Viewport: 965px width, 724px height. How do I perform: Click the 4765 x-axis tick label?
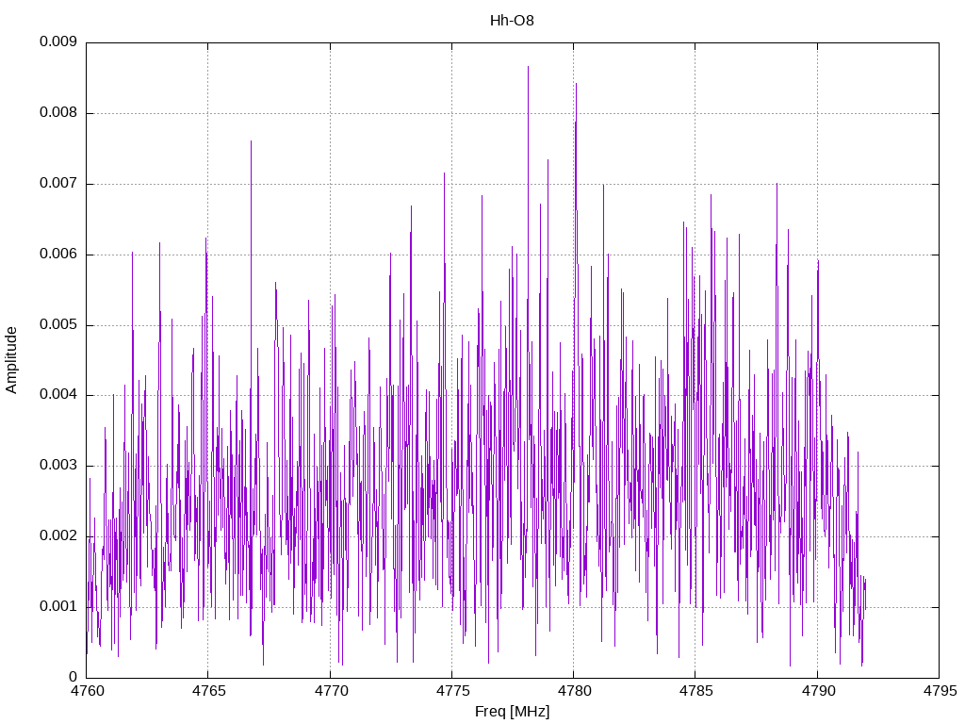click(208, 691)
